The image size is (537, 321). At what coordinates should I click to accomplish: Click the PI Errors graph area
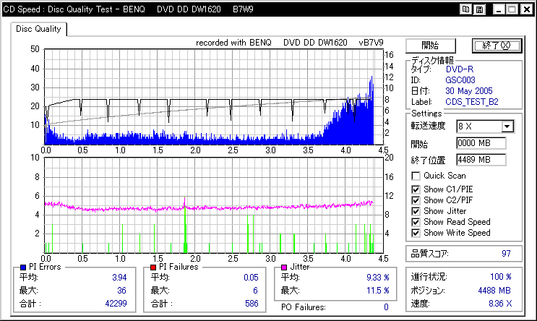tap(213, 97)
